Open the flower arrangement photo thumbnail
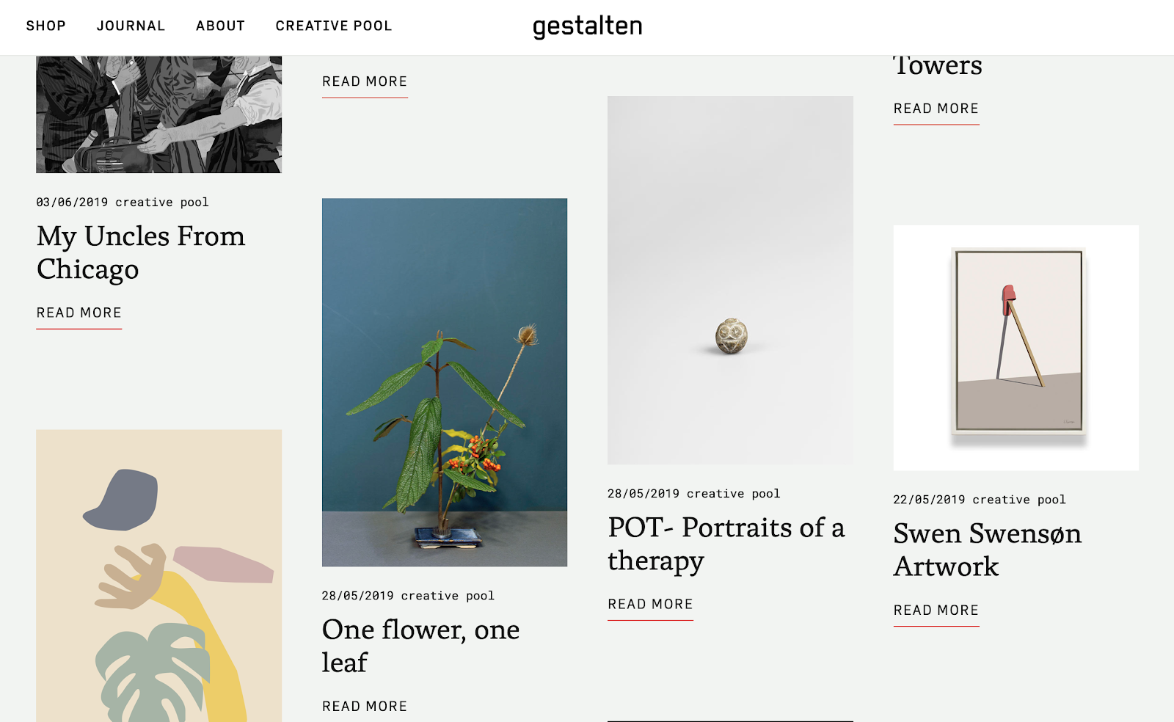This screenshot has height=722, width=1174. coord(445,382)
